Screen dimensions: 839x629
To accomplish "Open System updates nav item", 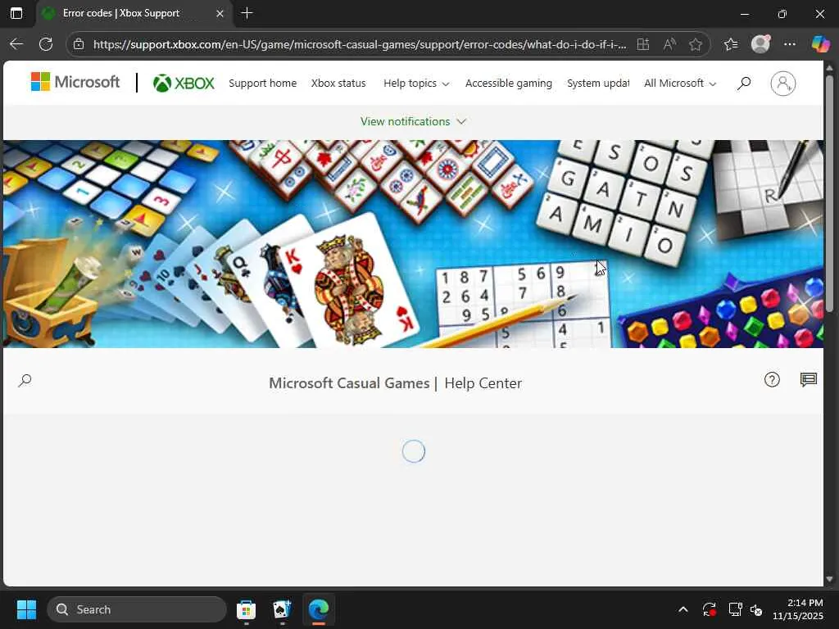I will 598,83.
